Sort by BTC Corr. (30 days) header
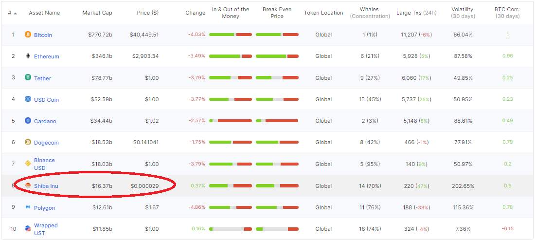Screen dimensions: 535x240 pyautogui.click(x=507, y=13)
